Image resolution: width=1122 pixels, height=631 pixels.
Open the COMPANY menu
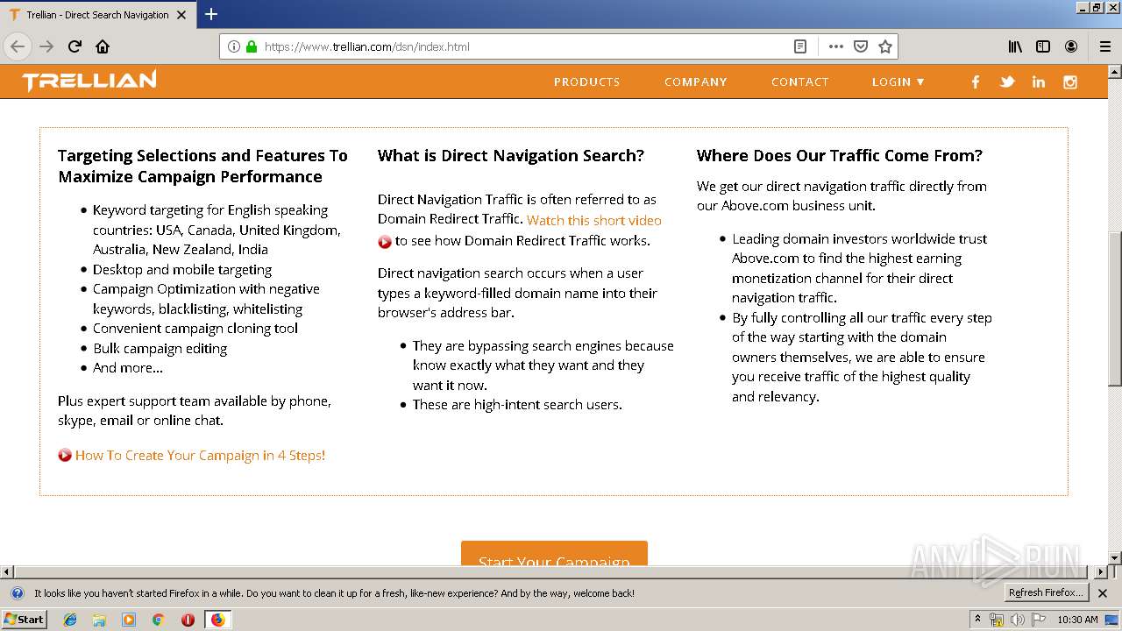[696, 82]
